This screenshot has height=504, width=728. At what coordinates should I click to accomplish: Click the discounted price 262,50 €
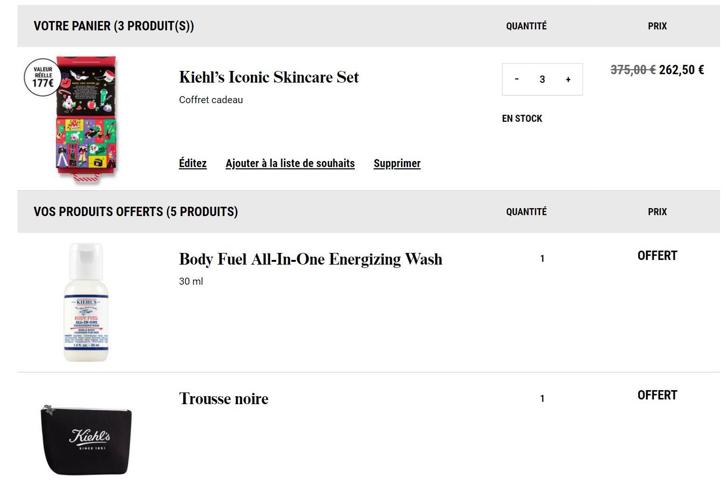point(681,70)
